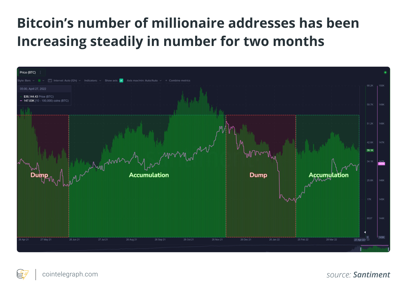Screen dimensions: 407x297
Task: Click the Santiment source link
Action: [371, 275]
